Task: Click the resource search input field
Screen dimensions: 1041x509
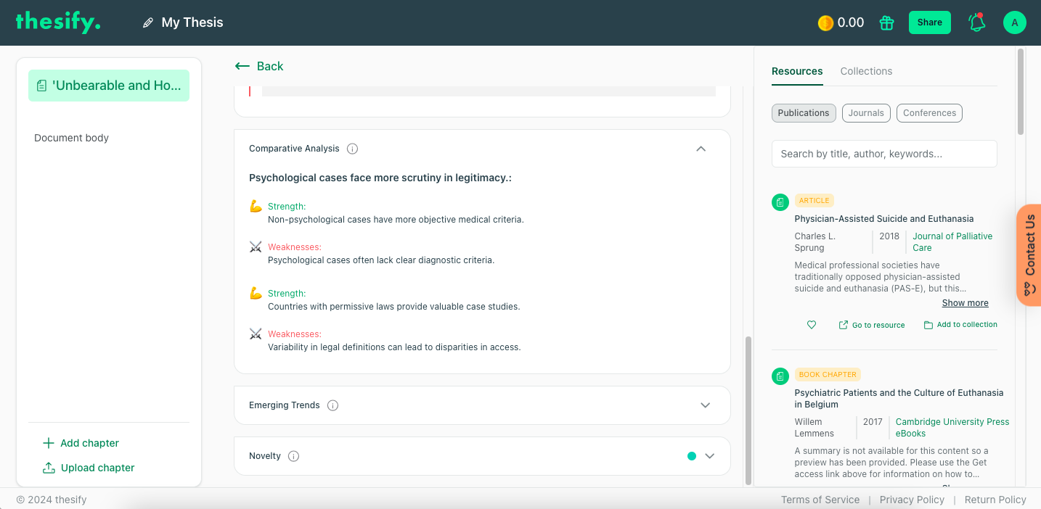Action: [x=883, y=153]
